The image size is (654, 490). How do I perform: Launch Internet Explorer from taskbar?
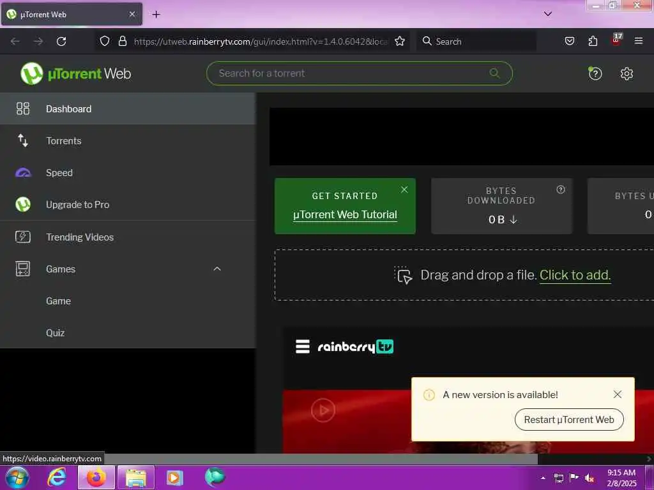point(56,477)
